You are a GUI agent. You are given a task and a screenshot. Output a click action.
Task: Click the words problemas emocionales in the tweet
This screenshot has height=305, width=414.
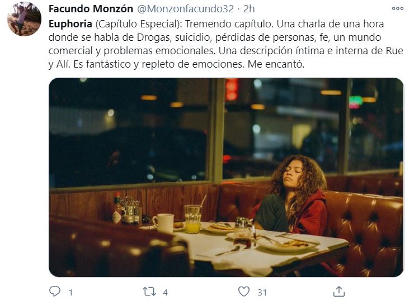click(x=158, y=51)
